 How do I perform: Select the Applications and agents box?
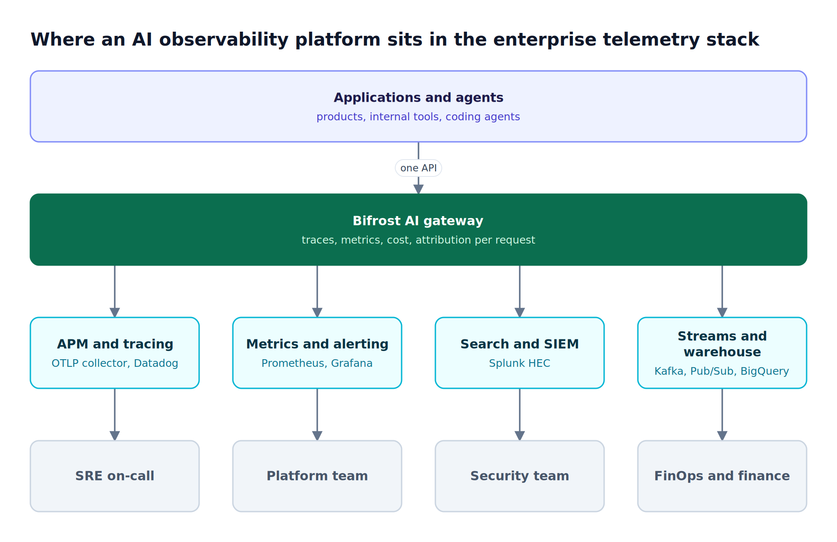tap(418, 106)
